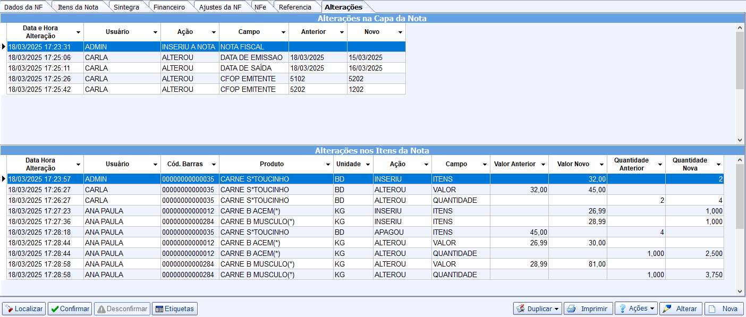Screen dimensions: 746x317
Task: Click the Etiquetas labels icon
Action: tap(159, 309)
